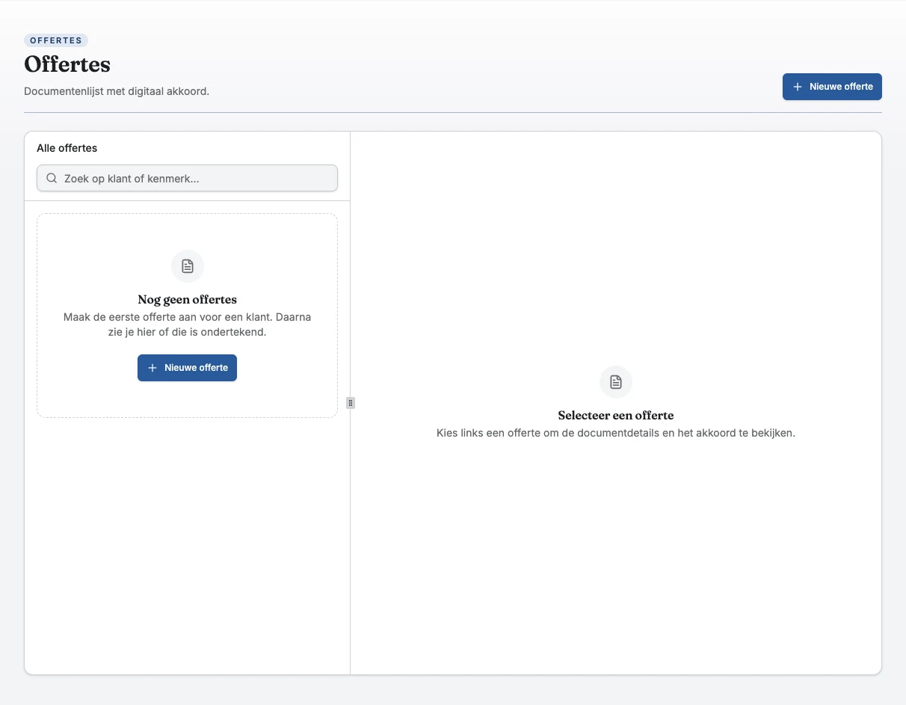Click the Nieuwe offerte button in page header

point(832,87)
